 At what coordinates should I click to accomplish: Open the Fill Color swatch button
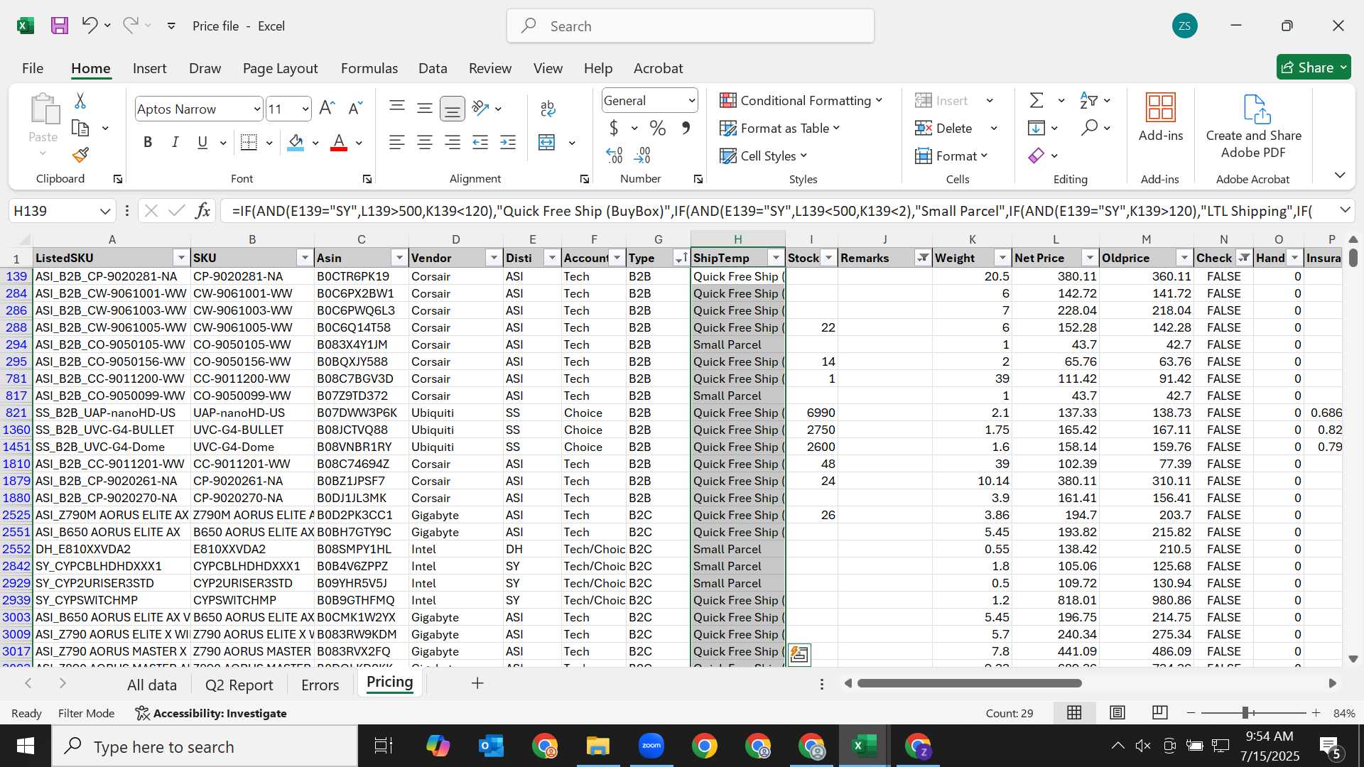[296, 143]
